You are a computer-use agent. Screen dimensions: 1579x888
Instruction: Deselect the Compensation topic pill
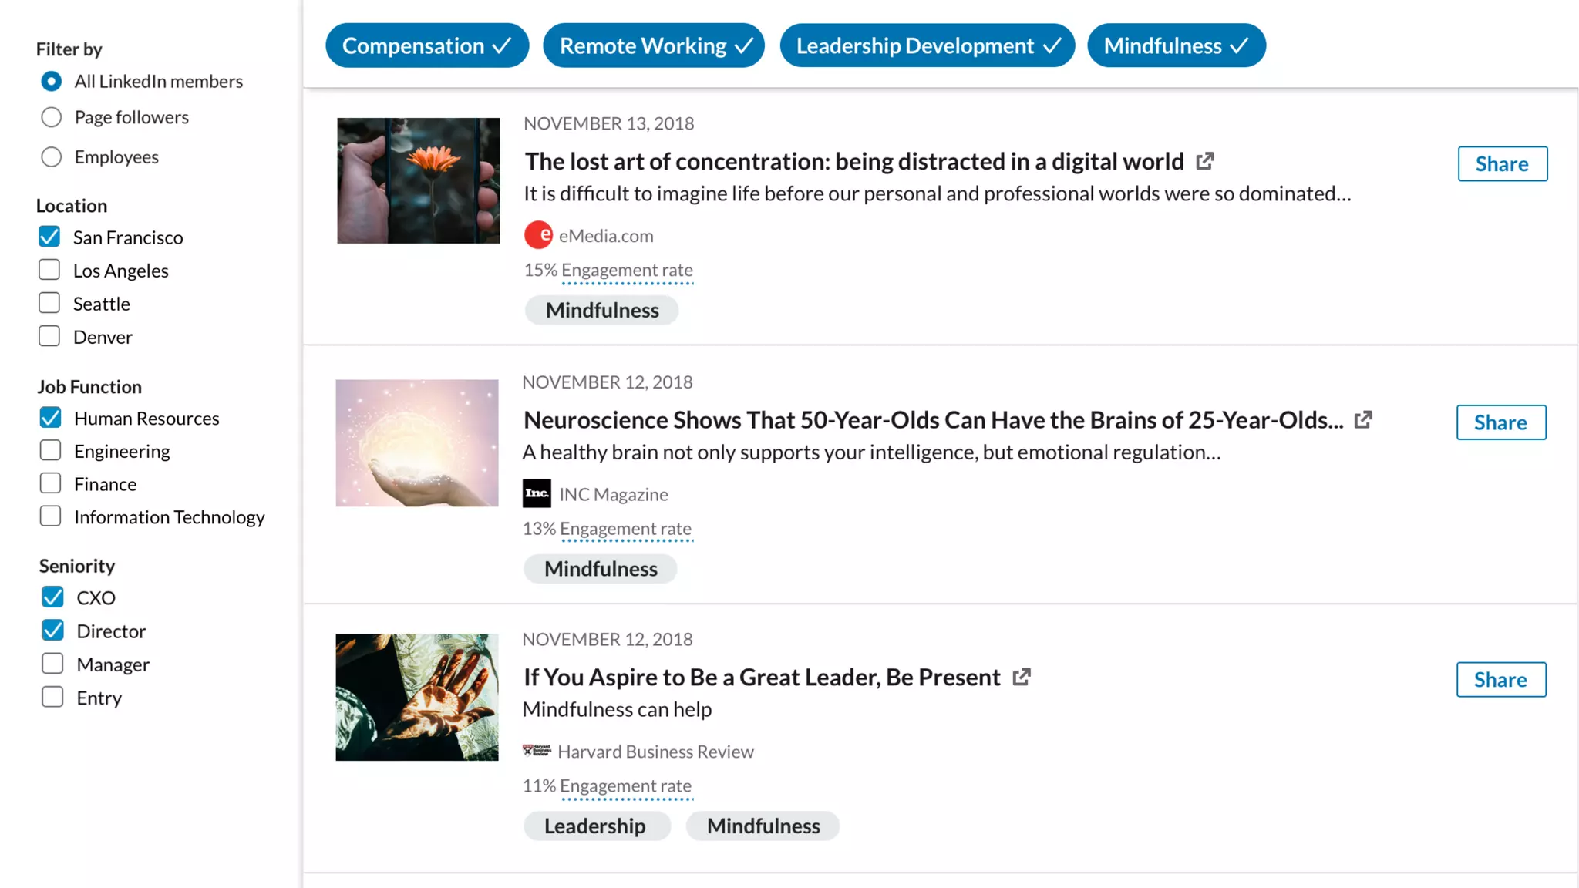point(426,45)
